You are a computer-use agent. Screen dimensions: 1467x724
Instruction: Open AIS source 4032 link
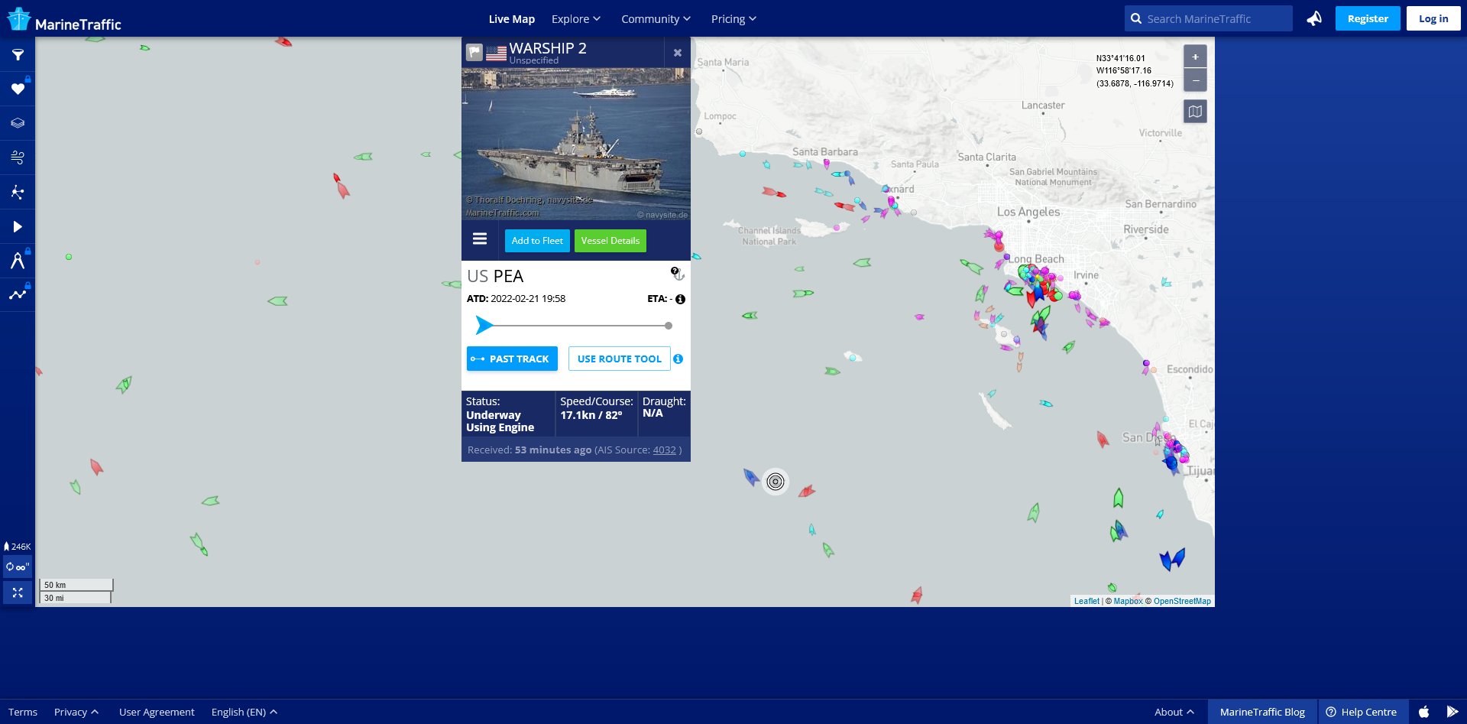pos(664,450)
